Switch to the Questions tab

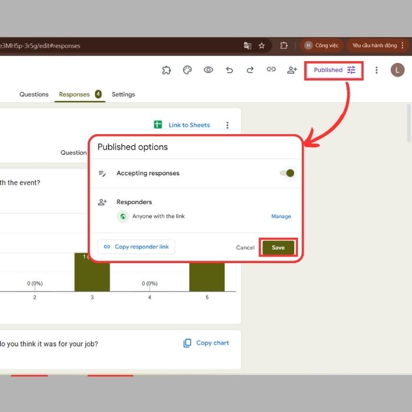pos(34,94)
